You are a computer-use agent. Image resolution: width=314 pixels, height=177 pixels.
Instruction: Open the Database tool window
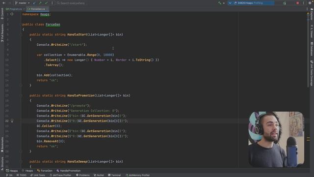(x=312, y=49)
